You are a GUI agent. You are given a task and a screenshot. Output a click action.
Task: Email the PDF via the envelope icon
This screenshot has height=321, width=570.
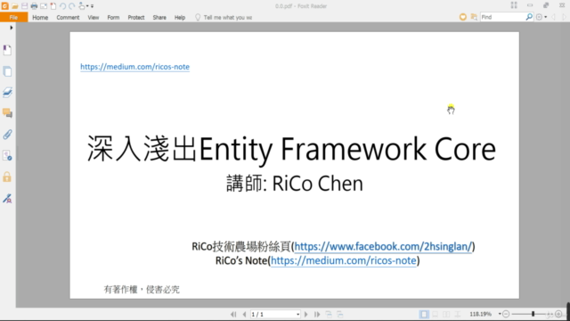point(44,6)
